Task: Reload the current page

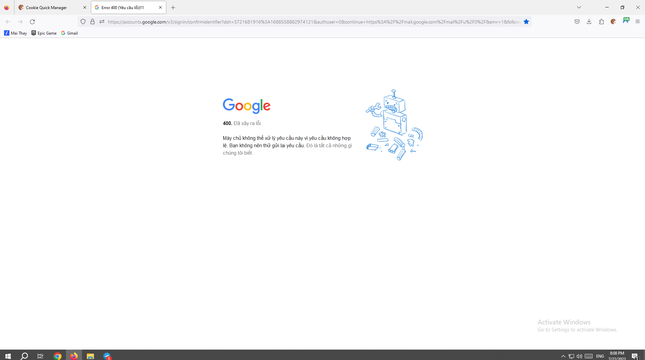Action: coord(32,22)
